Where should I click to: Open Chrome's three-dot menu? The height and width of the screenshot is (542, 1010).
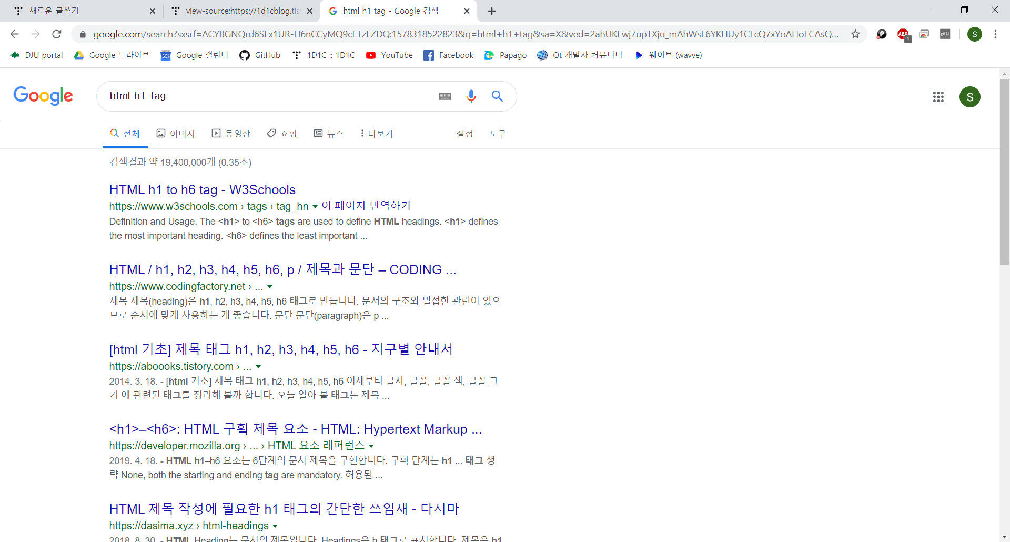pyautogui.click(x=995, y=34)
